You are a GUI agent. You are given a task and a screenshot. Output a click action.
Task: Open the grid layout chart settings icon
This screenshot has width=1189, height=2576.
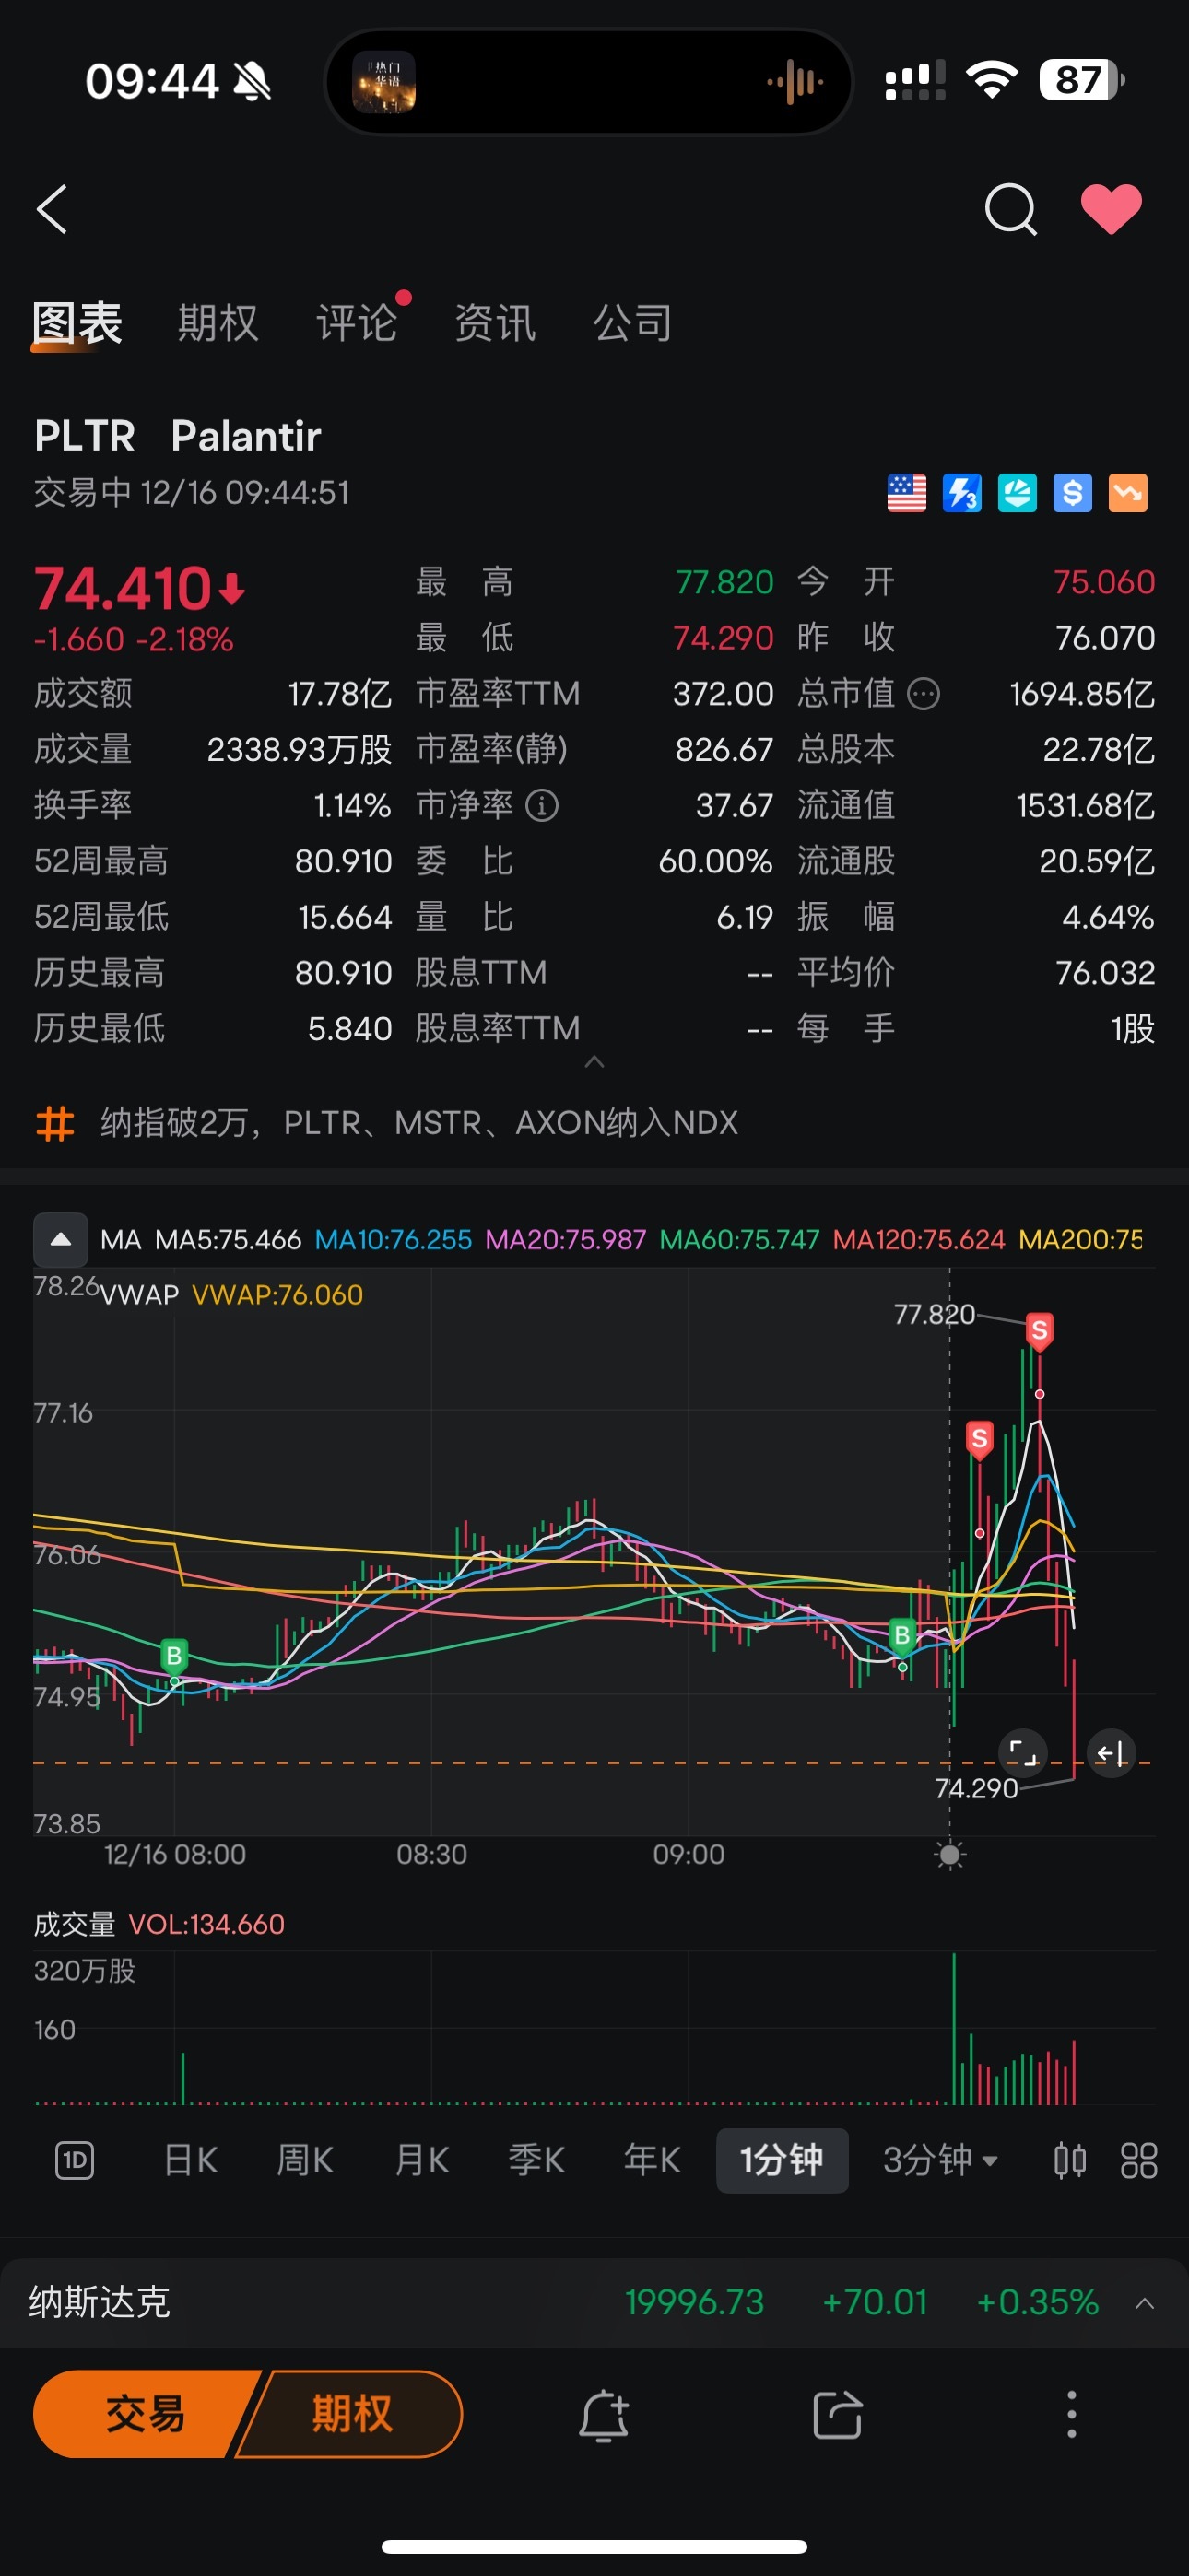(1139, 2160)
